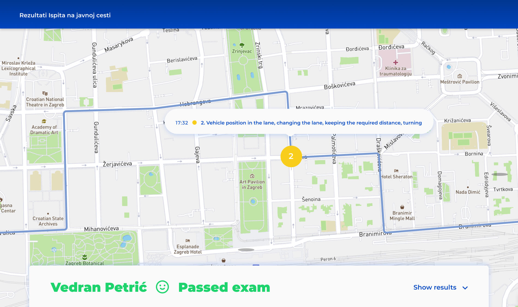Click the Meštrović Pavilion museum icon
The height and width of the screenshot is (307, 518).
[x=460, y=76]
